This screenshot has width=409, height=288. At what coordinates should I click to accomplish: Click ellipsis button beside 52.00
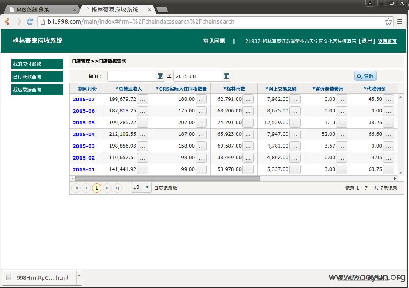pos(342,135)
